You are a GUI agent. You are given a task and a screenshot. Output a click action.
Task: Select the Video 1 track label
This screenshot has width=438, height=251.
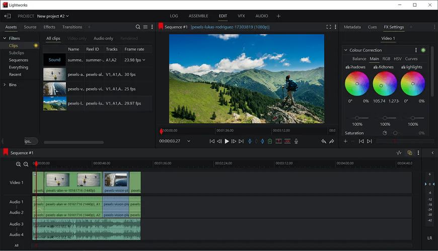click(x=17, y=183)
